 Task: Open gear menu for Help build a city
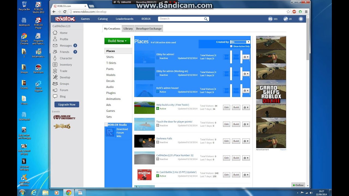tap(246, 108)
